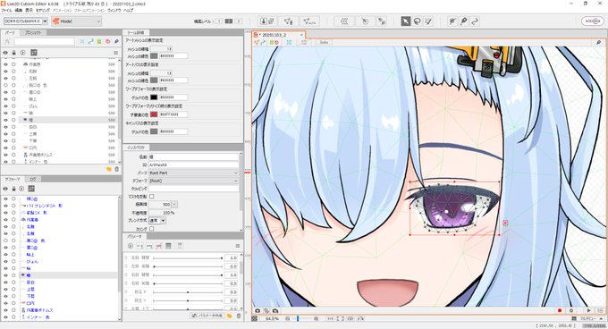Click the create warp deformer grid icon
The height and width of the screenshot is (329, 608).
tap(344, 21)
